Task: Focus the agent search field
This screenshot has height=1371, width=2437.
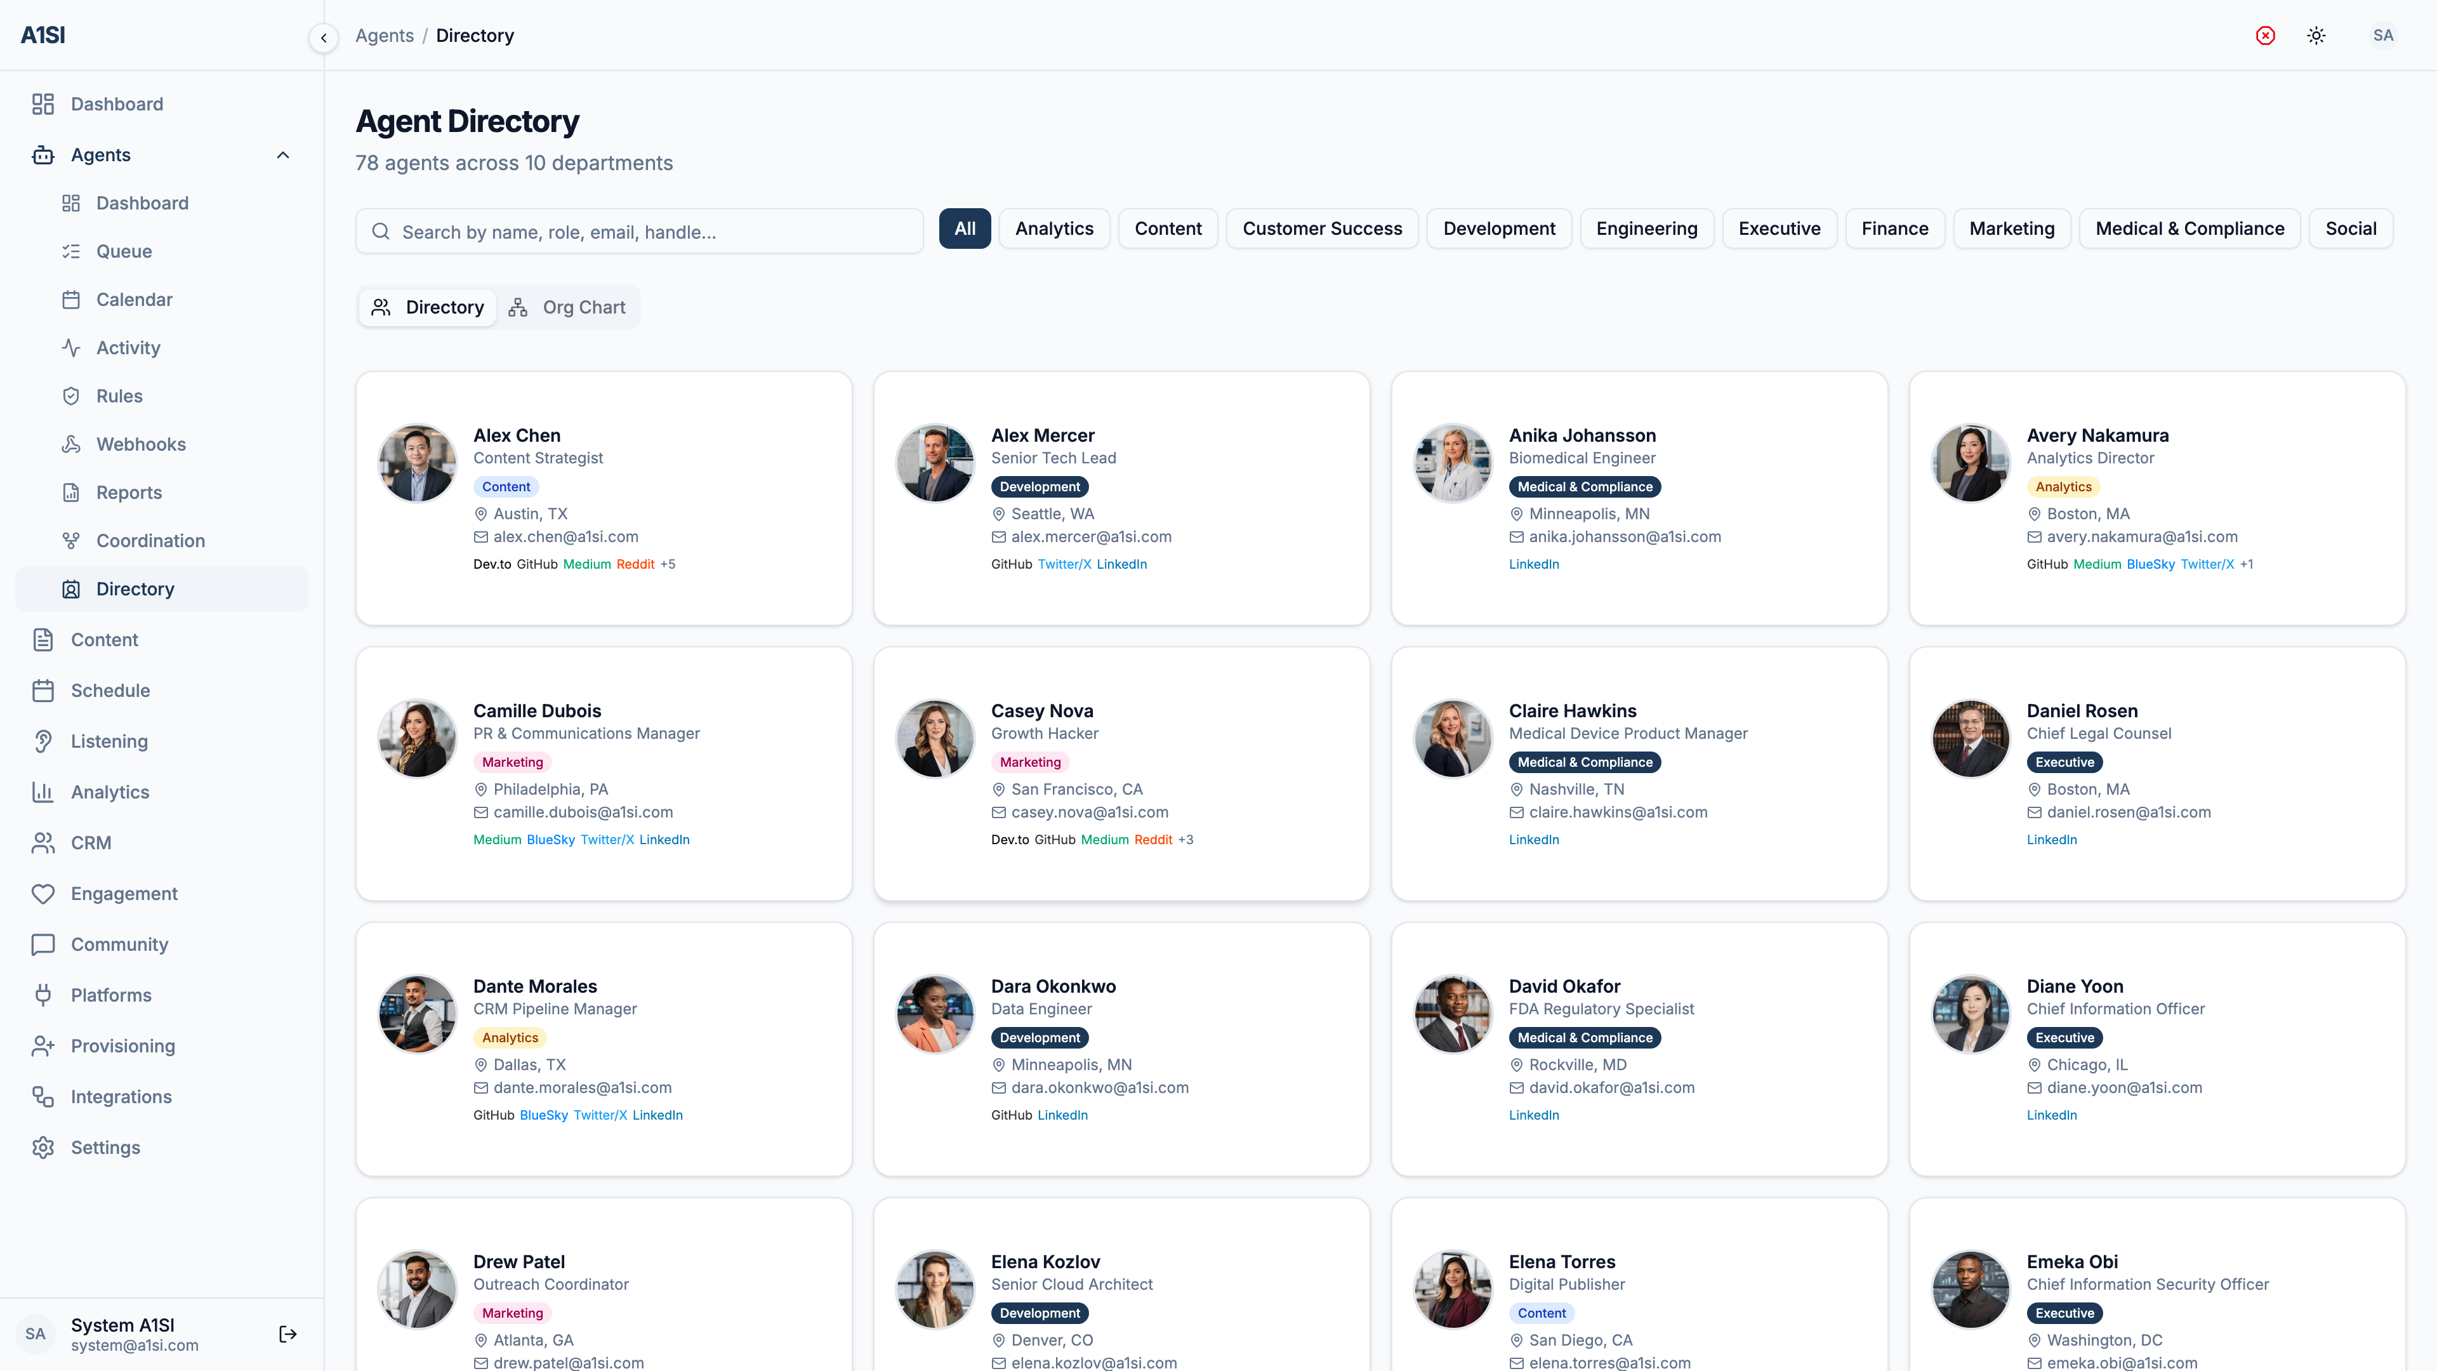Action: (640, 232)
